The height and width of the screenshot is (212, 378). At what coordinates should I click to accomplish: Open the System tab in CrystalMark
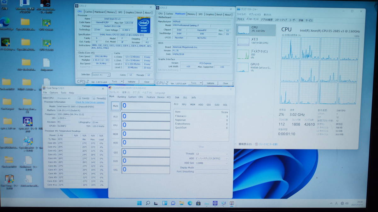coord(132,97)
